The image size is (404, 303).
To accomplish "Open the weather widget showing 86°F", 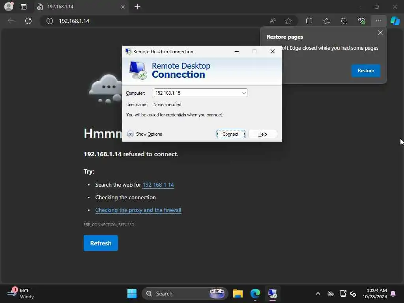I will point(21,294).
